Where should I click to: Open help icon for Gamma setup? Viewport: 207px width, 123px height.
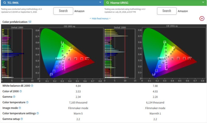(x=22, y=119)
